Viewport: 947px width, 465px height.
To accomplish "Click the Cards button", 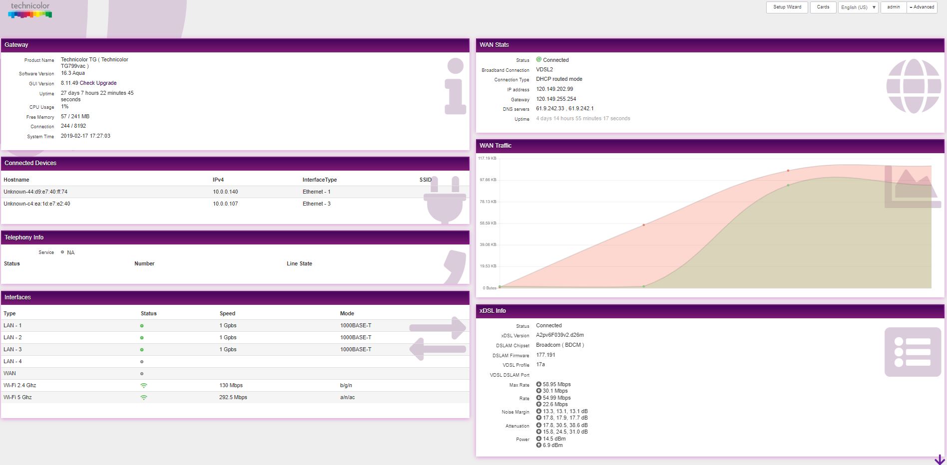I will tap(823, 7).
